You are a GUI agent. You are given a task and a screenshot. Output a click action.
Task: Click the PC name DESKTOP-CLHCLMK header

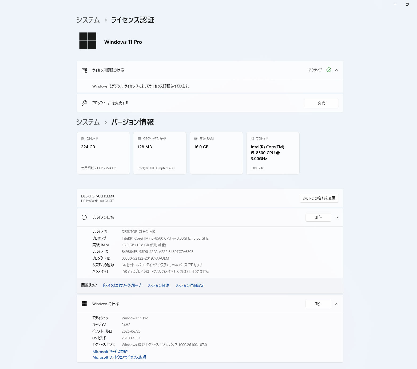[x=98, y=196]
